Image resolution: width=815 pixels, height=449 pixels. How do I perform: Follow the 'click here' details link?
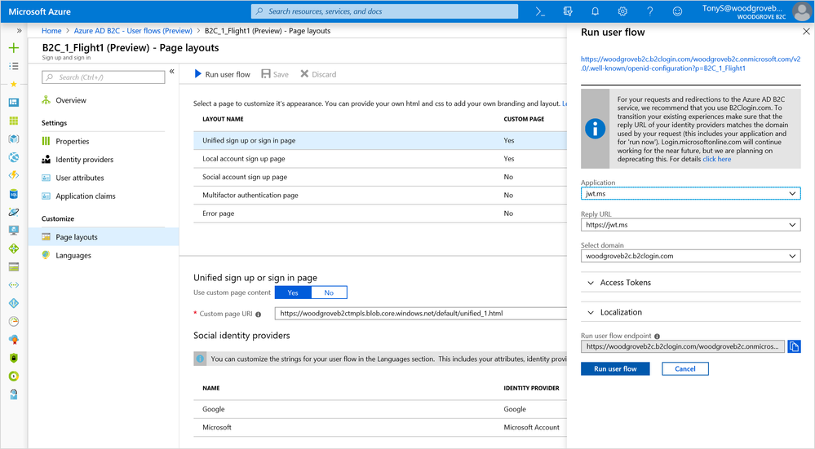[717, 160]
